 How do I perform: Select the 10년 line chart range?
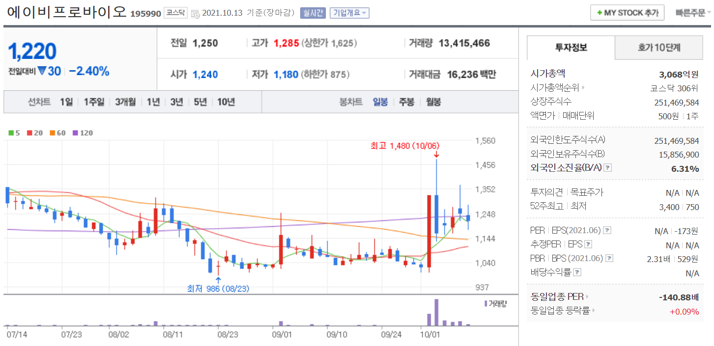click(x=226, y=102)
